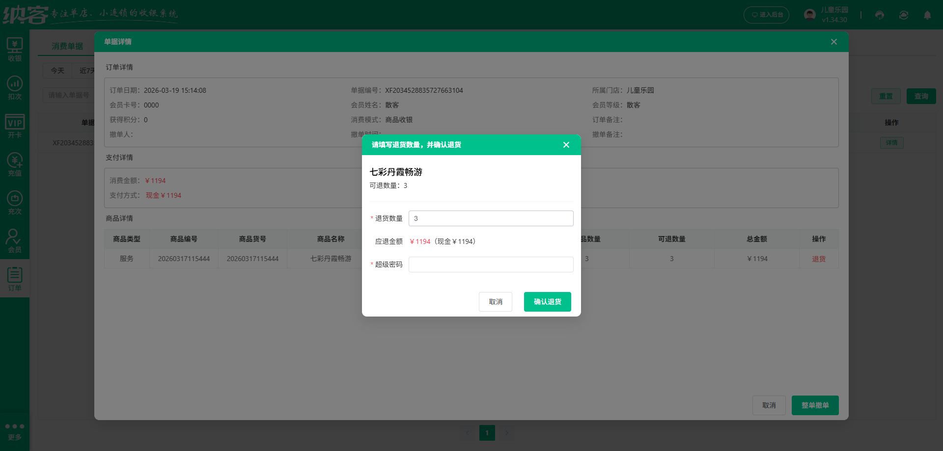Close the refund quantity dialog
The height and width of the screenshot is (451, 943).
pyautogui.click(x=566, y=145)
